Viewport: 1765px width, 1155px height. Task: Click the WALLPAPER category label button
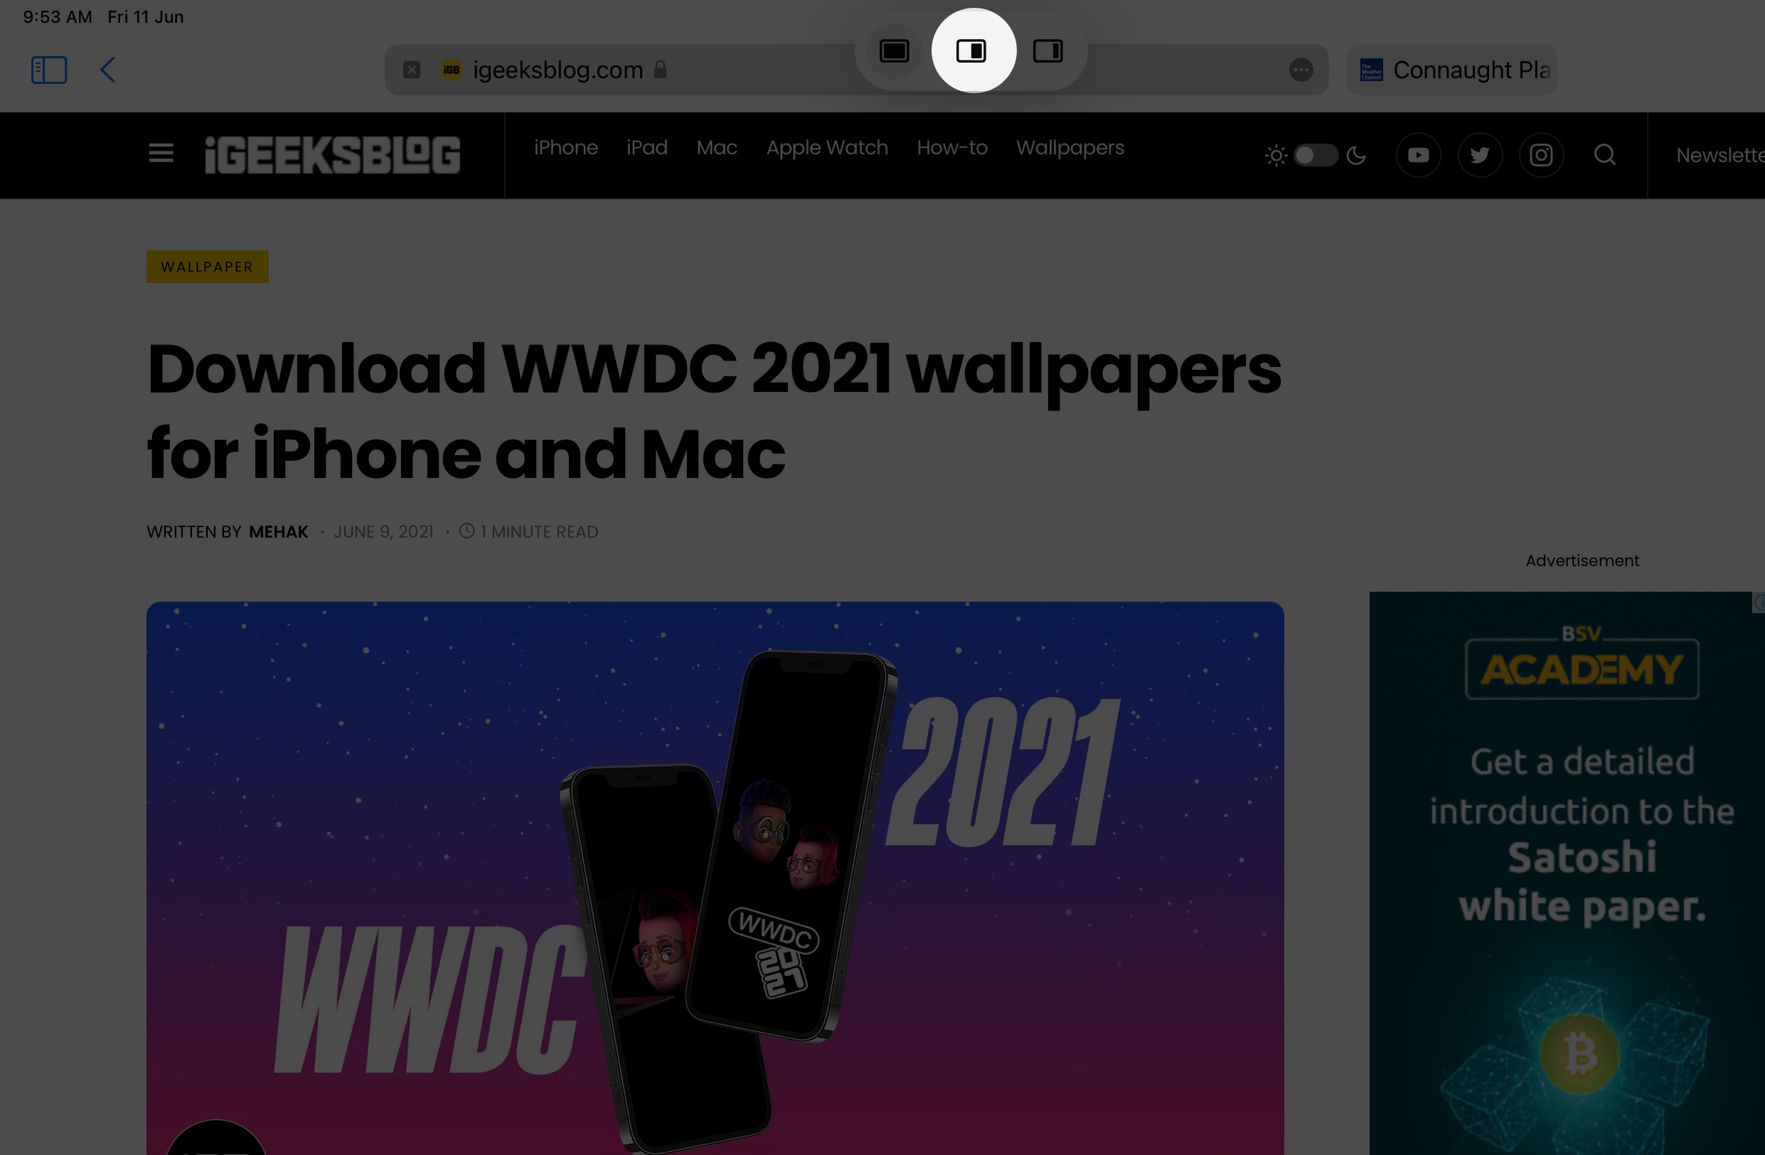206,267
